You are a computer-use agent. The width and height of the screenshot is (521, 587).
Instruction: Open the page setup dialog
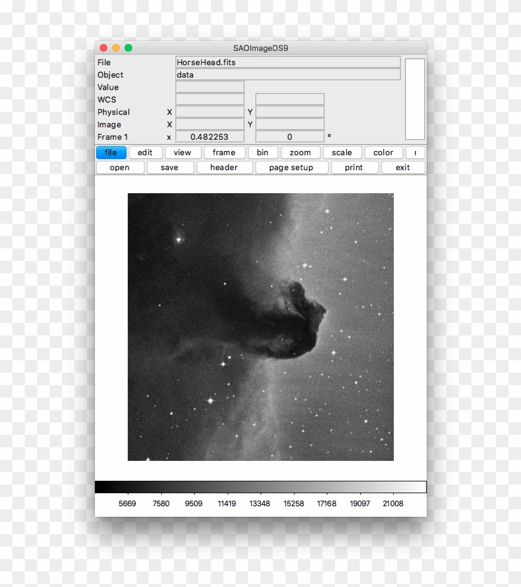[x=292, y=167]
